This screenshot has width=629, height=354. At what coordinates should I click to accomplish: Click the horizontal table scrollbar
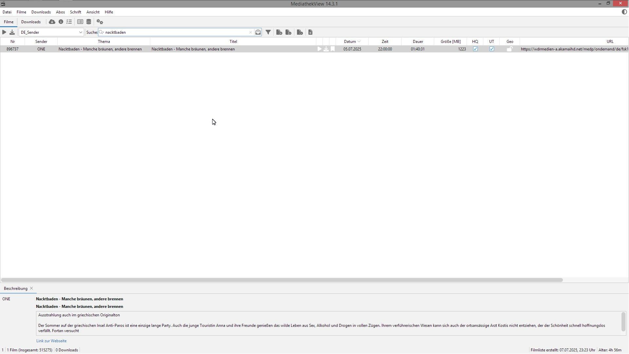282,280
